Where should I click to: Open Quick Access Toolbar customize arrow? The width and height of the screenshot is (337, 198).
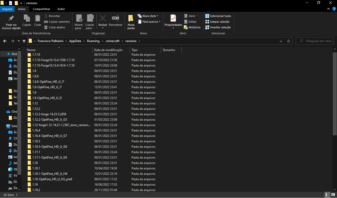pos(21,3)
